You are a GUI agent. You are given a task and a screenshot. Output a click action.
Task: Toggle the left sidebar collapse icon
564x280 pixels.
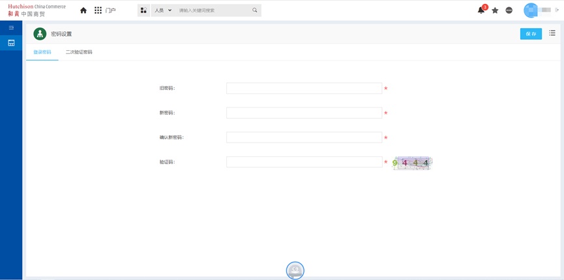(11, 28)
